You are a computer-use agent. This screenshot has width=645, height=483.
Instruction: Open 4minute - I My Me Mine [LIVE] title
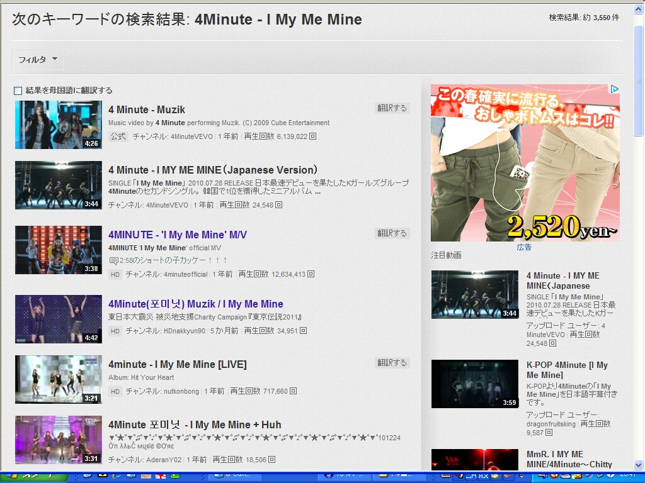point(177,364)
